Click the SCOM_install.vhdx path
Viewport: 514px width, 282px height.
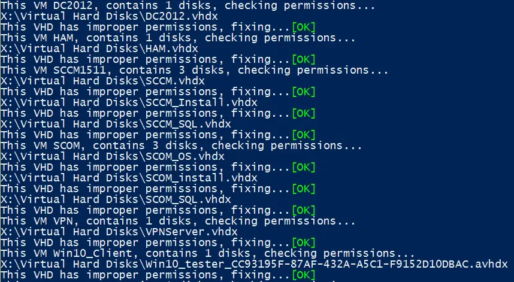point(129,178)
